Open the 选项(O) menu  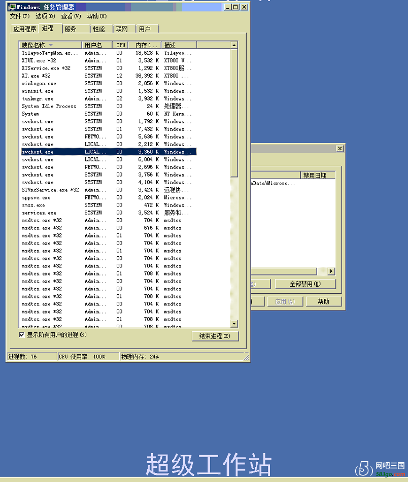(x=46, y=16)
